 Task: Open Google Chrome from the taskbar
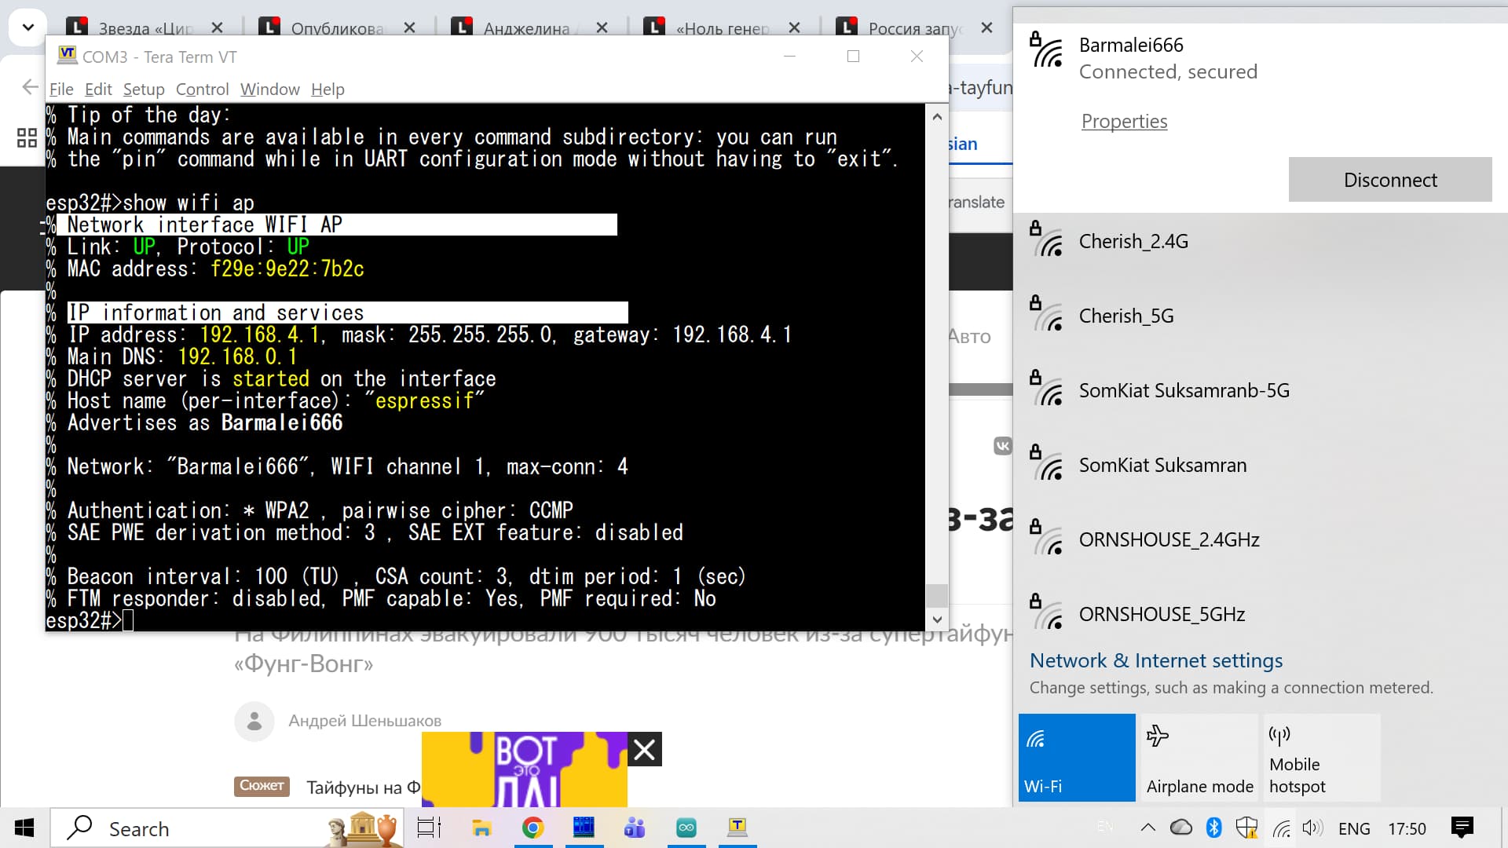pos(533,828)
